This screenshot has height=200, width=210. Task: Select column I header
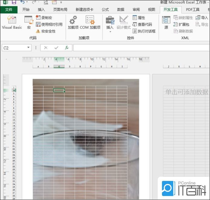pyautogui.click(x=122, y=66)
